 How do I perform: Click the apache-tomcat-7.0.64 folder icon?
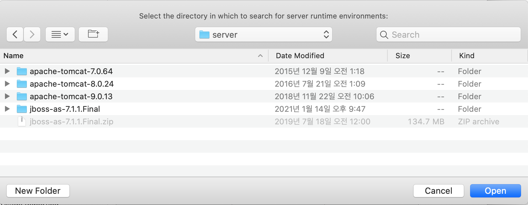22,71
